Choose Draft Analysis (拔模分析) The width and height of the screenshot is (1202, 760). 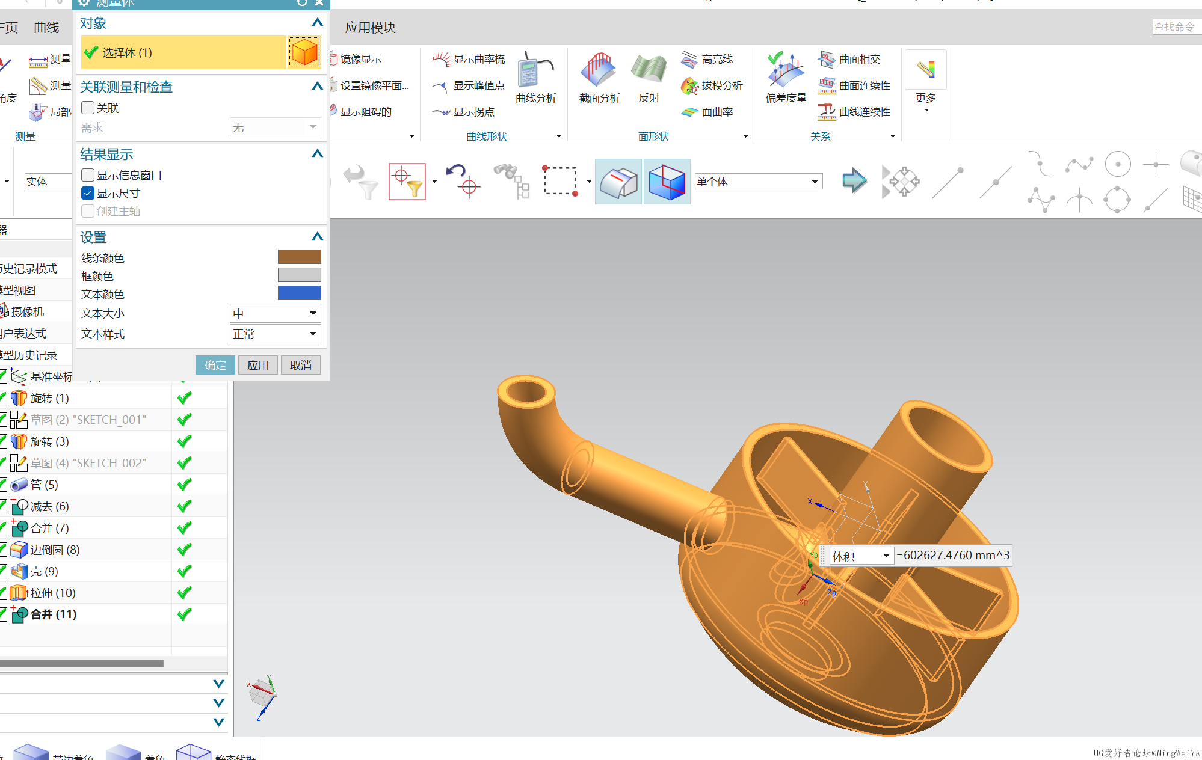712,85
